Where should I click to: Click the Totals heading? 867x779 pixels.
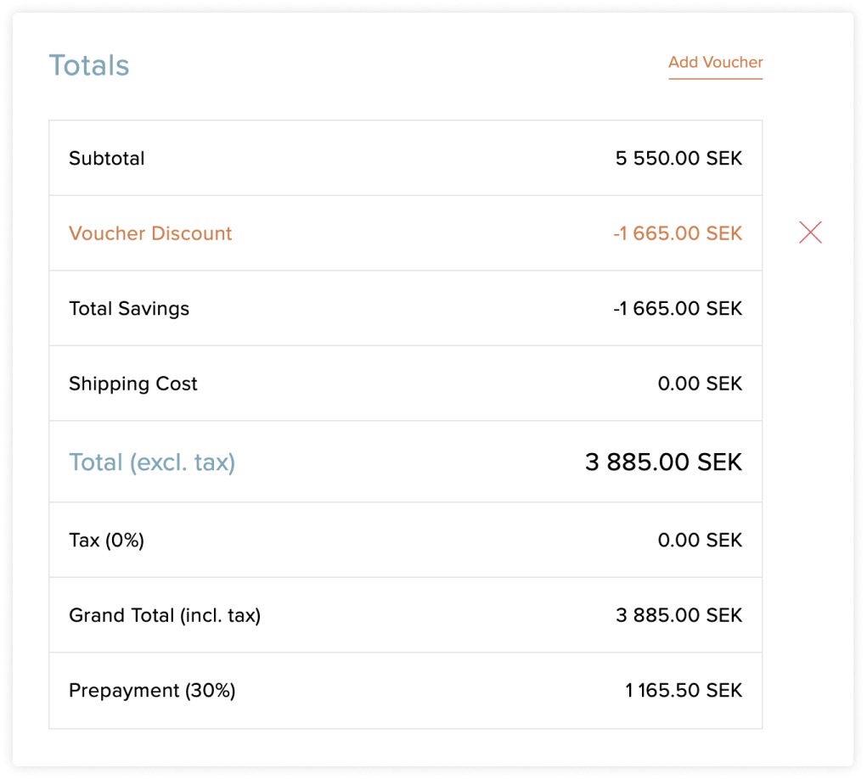click(89, 65)
